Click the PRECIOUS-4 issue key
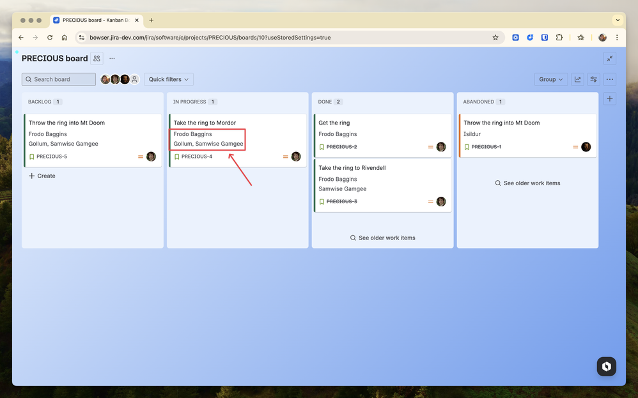The height and width of the screenshot is (398, 638). coord(196,157)
